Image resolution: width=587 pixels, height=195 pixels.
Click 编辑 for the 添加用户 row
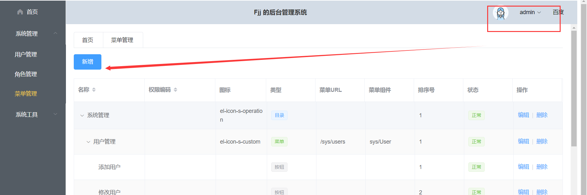[x=523, y=167]
